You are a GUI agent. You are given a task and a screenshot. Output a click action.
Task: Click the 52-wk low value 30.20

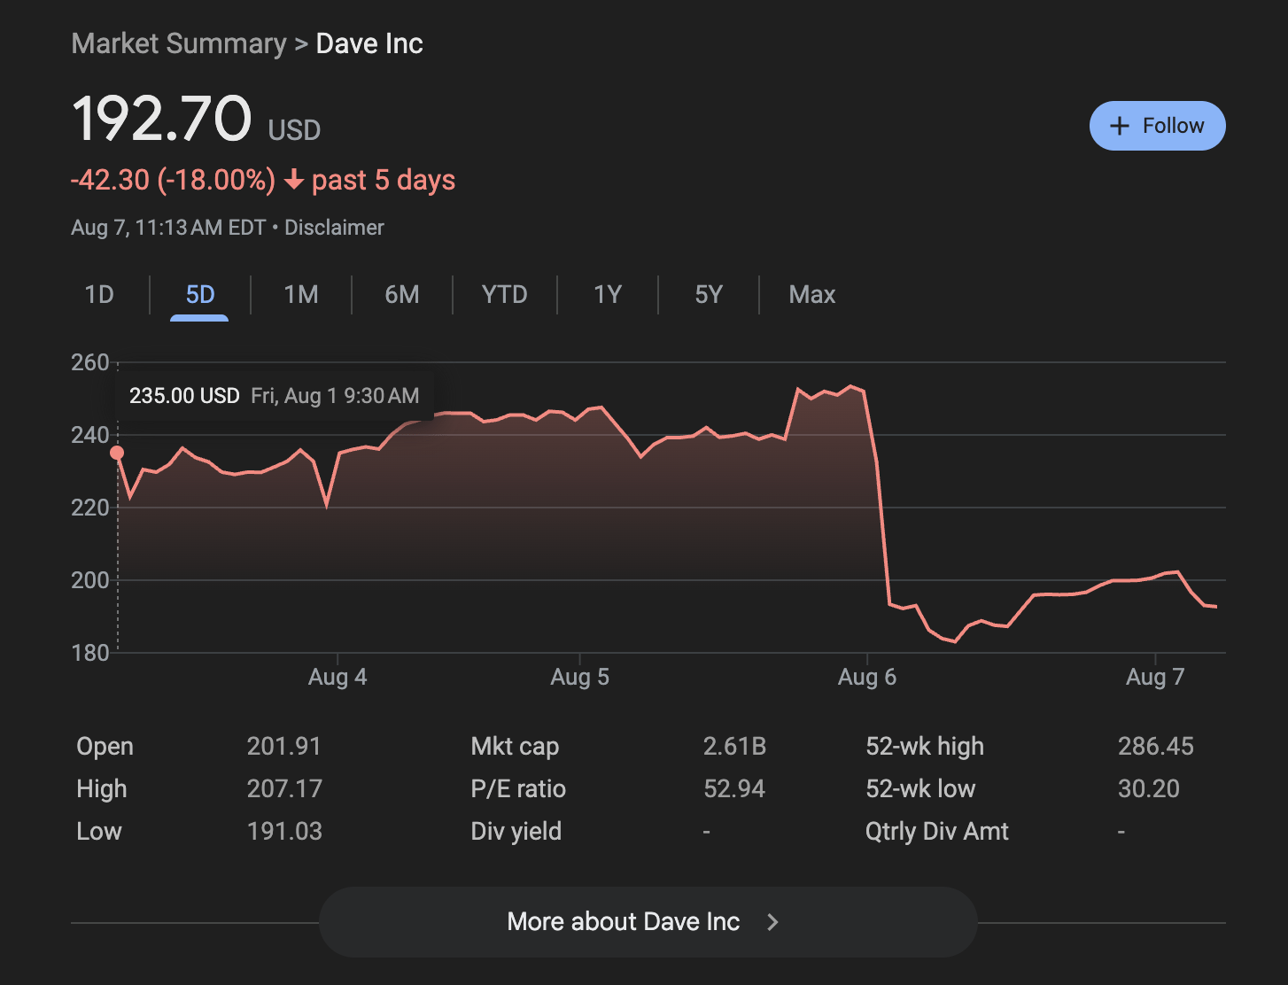1149,788
